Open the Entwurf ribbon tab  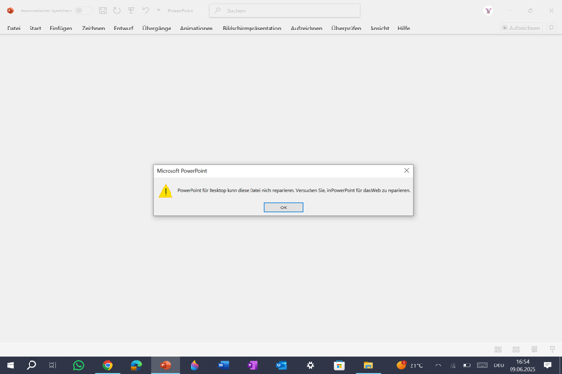click(x=124, y=28)
